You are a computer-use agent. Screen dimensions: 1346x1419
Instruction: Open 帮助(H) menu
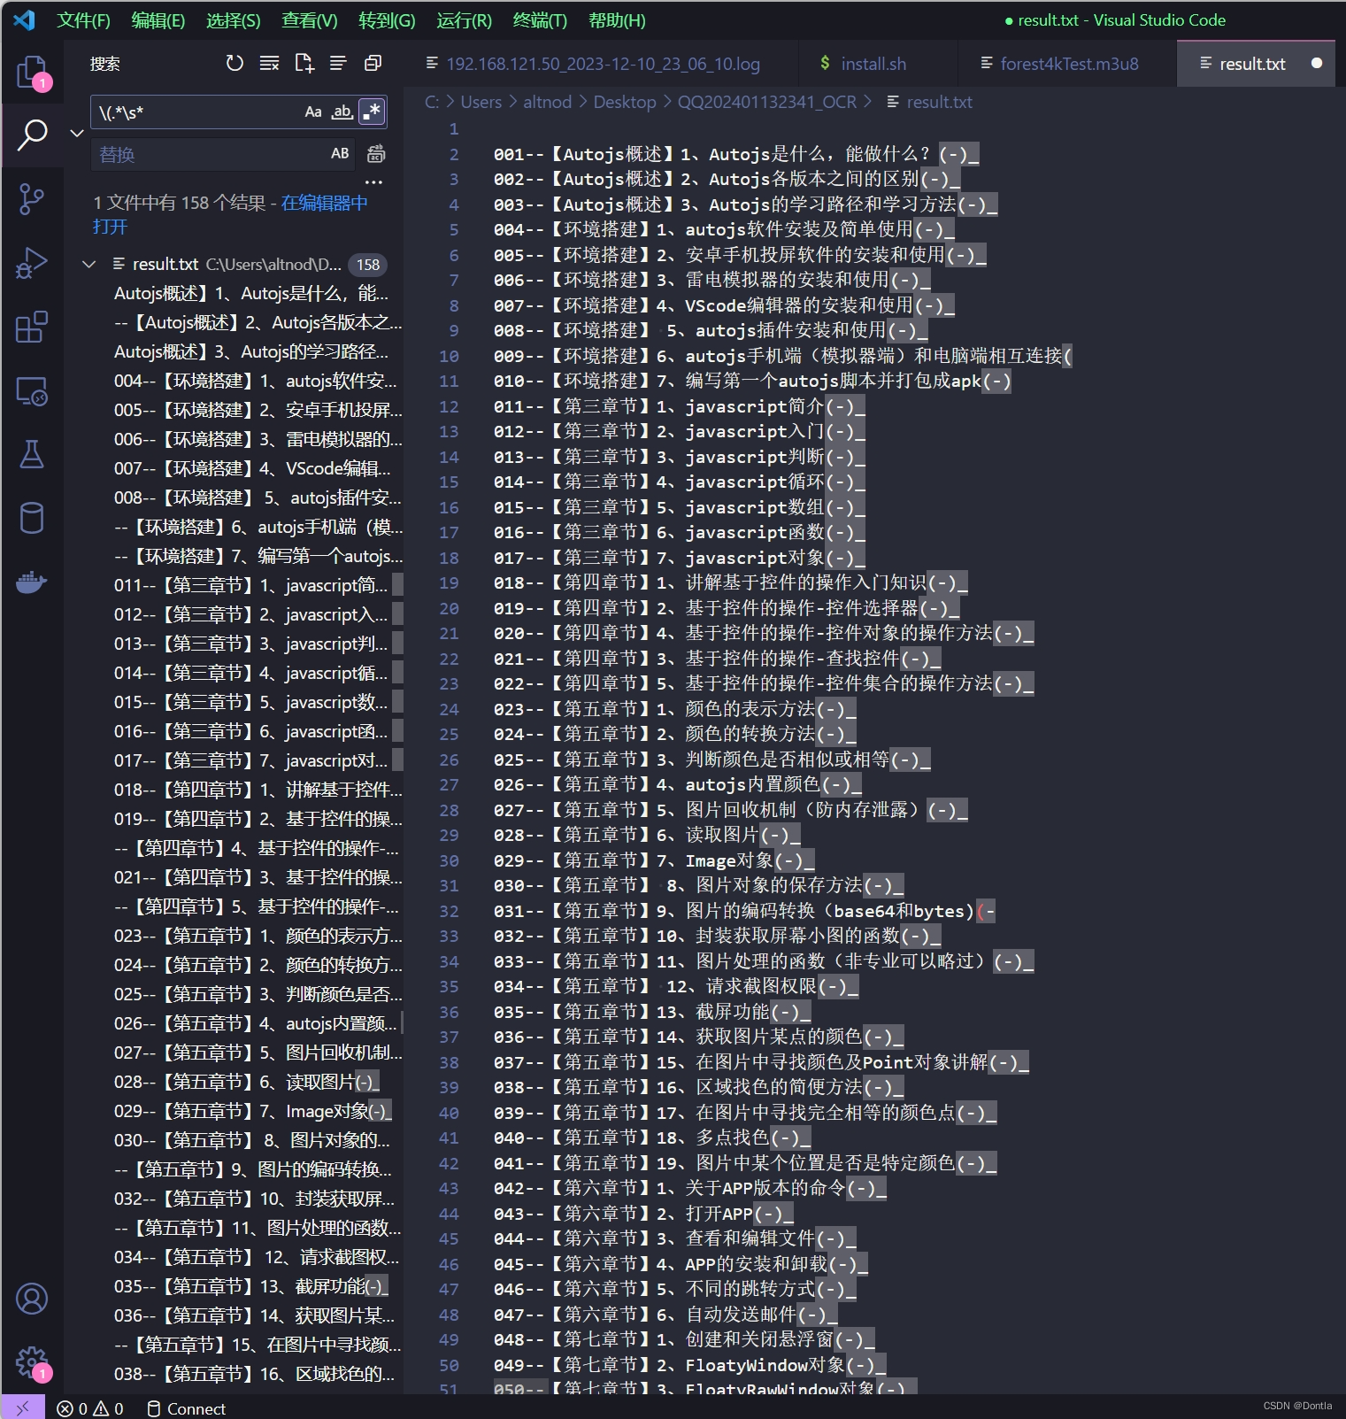[x=617, y=19]
